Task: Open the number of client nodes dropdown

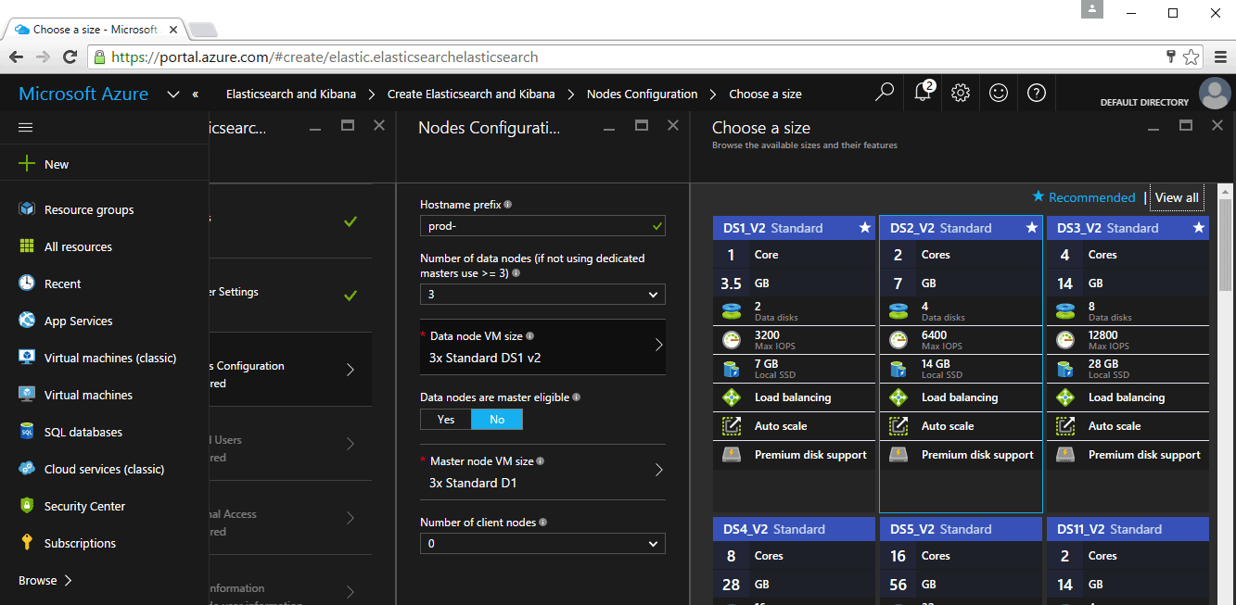Action: (542, 544)
